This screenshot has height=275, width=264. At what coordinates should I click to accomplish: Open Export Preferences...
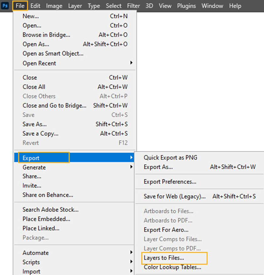[x=170, y=182]
